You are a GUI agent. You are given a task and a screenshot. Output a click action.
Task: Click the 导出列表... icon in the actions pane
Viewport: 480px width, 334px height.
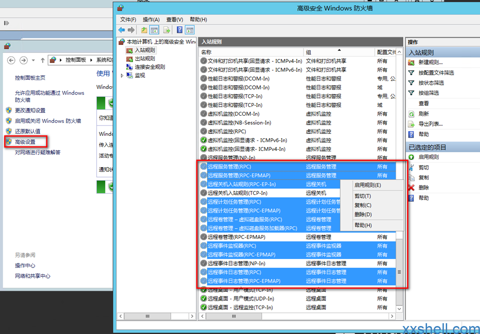click(x=412, y=124)
